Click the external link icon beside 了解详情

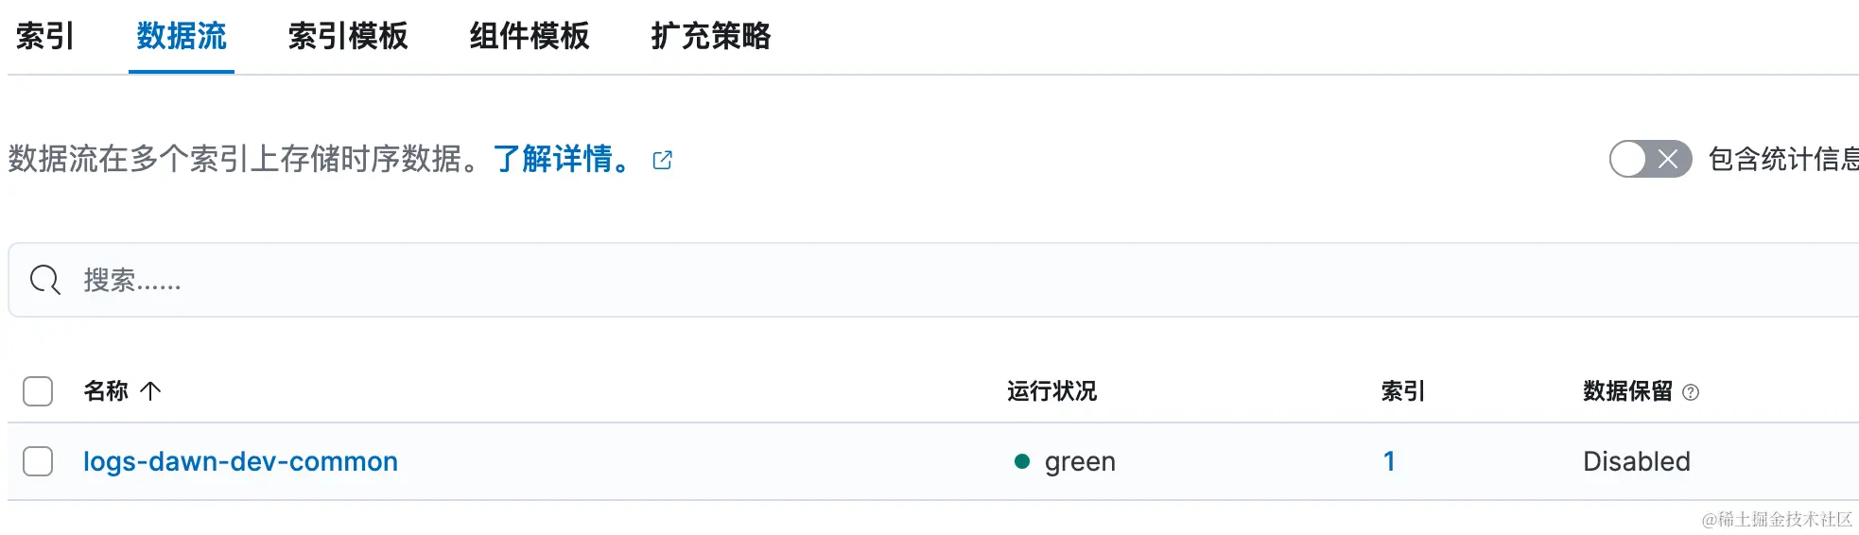point(663,160)
